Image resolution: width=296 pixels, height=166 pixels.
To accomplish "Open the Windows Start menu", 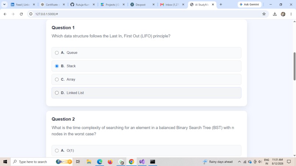I will pyautogui.click(x=5, y=162).
